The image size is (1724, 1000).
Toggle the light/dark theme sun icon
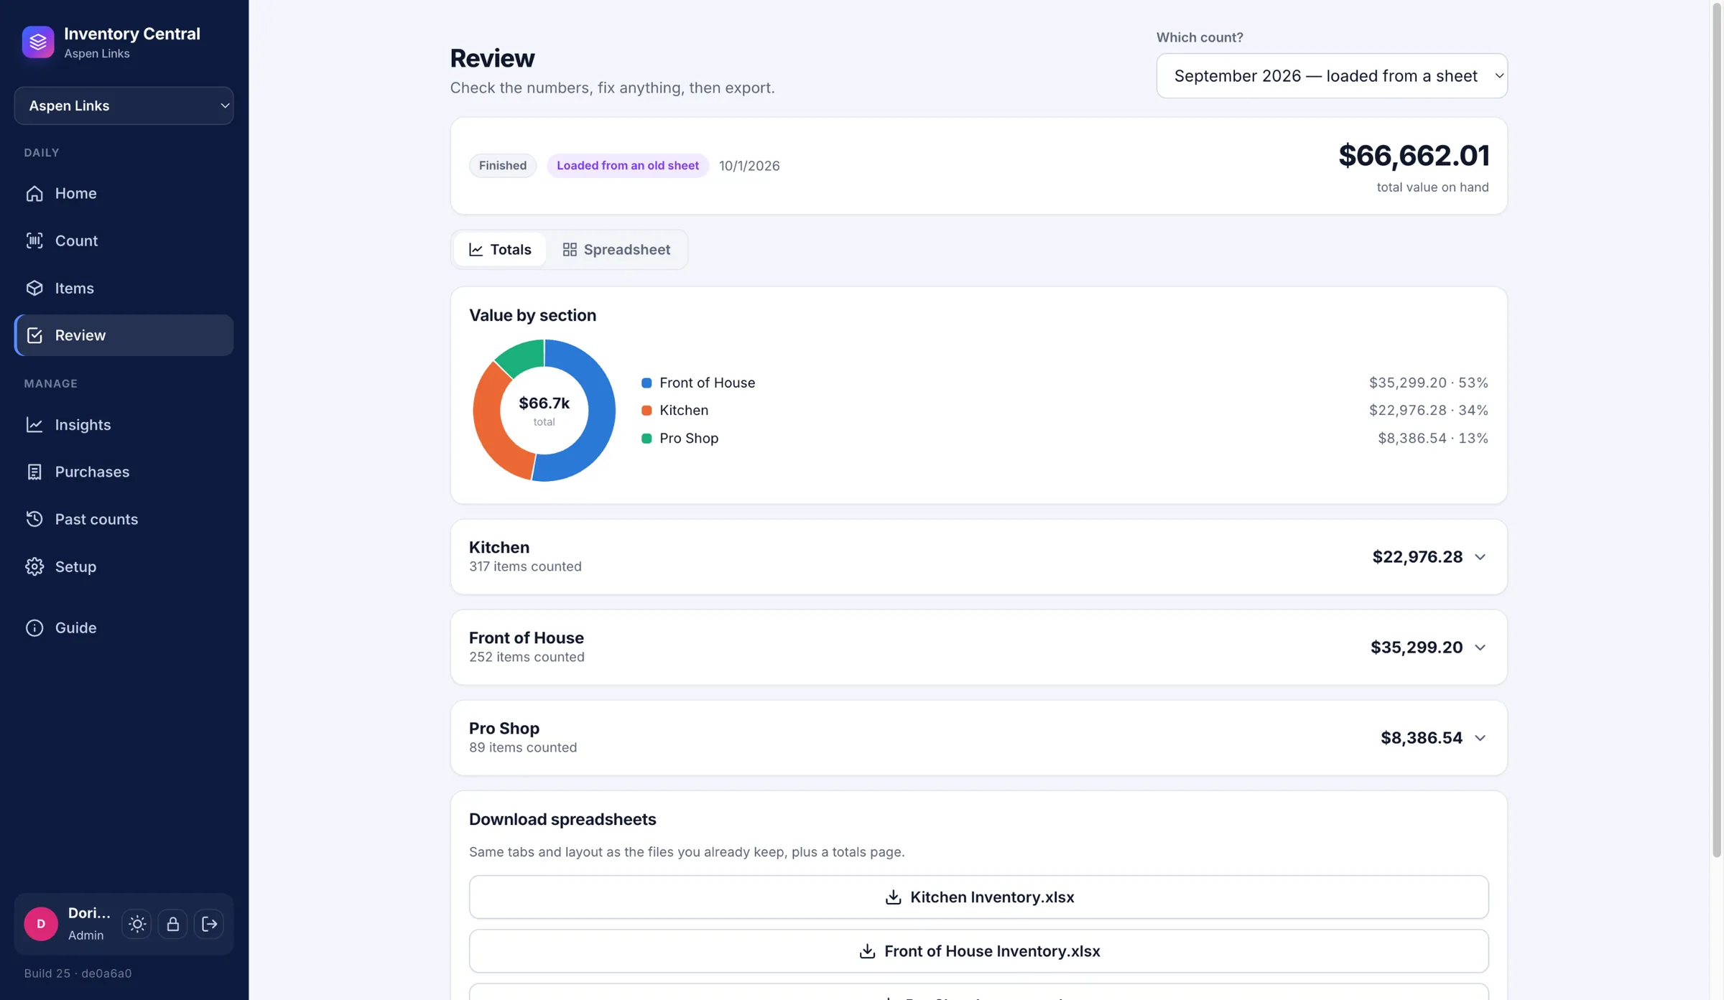(137, 924)
